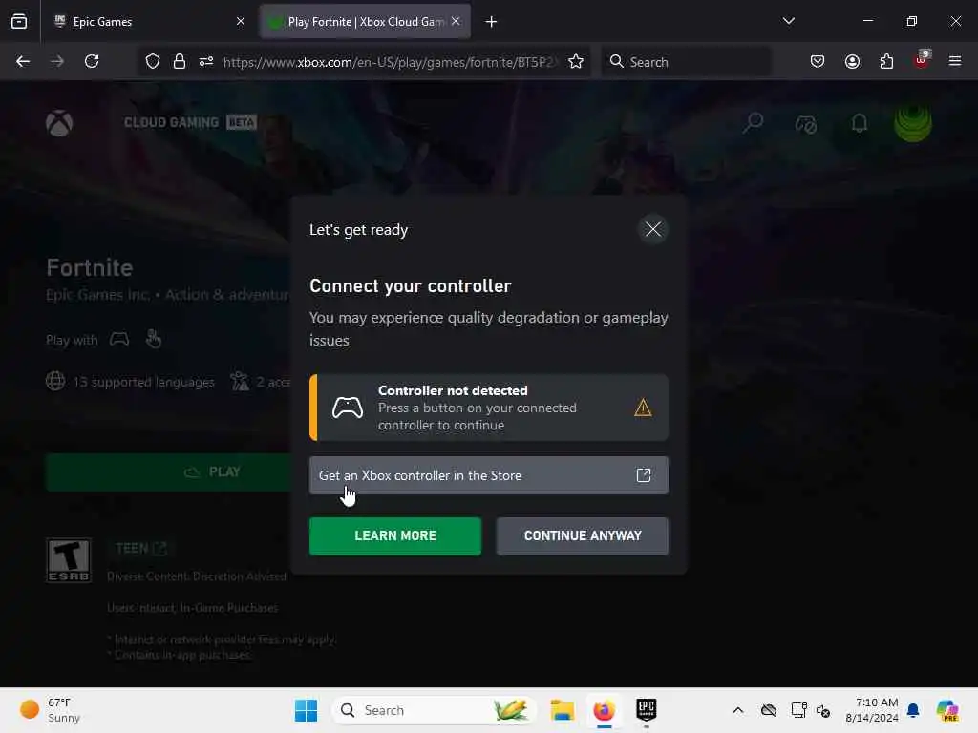Bookmark this page with the star
The height and width of the screenshot is (733, 978).
click(x=576, y=62)
